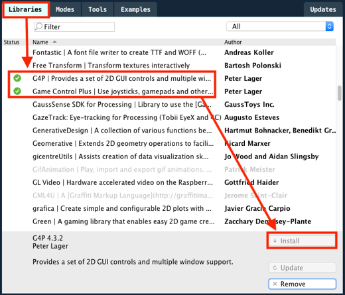Click the G4P 4.3.2 title in details
The height and width of the screenshot is (295, 345).
point(48,238)
